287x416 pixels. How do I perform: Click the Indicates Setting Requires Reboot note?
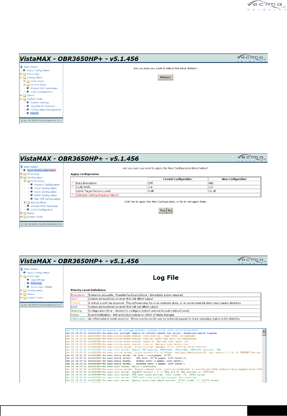point(97,195)
